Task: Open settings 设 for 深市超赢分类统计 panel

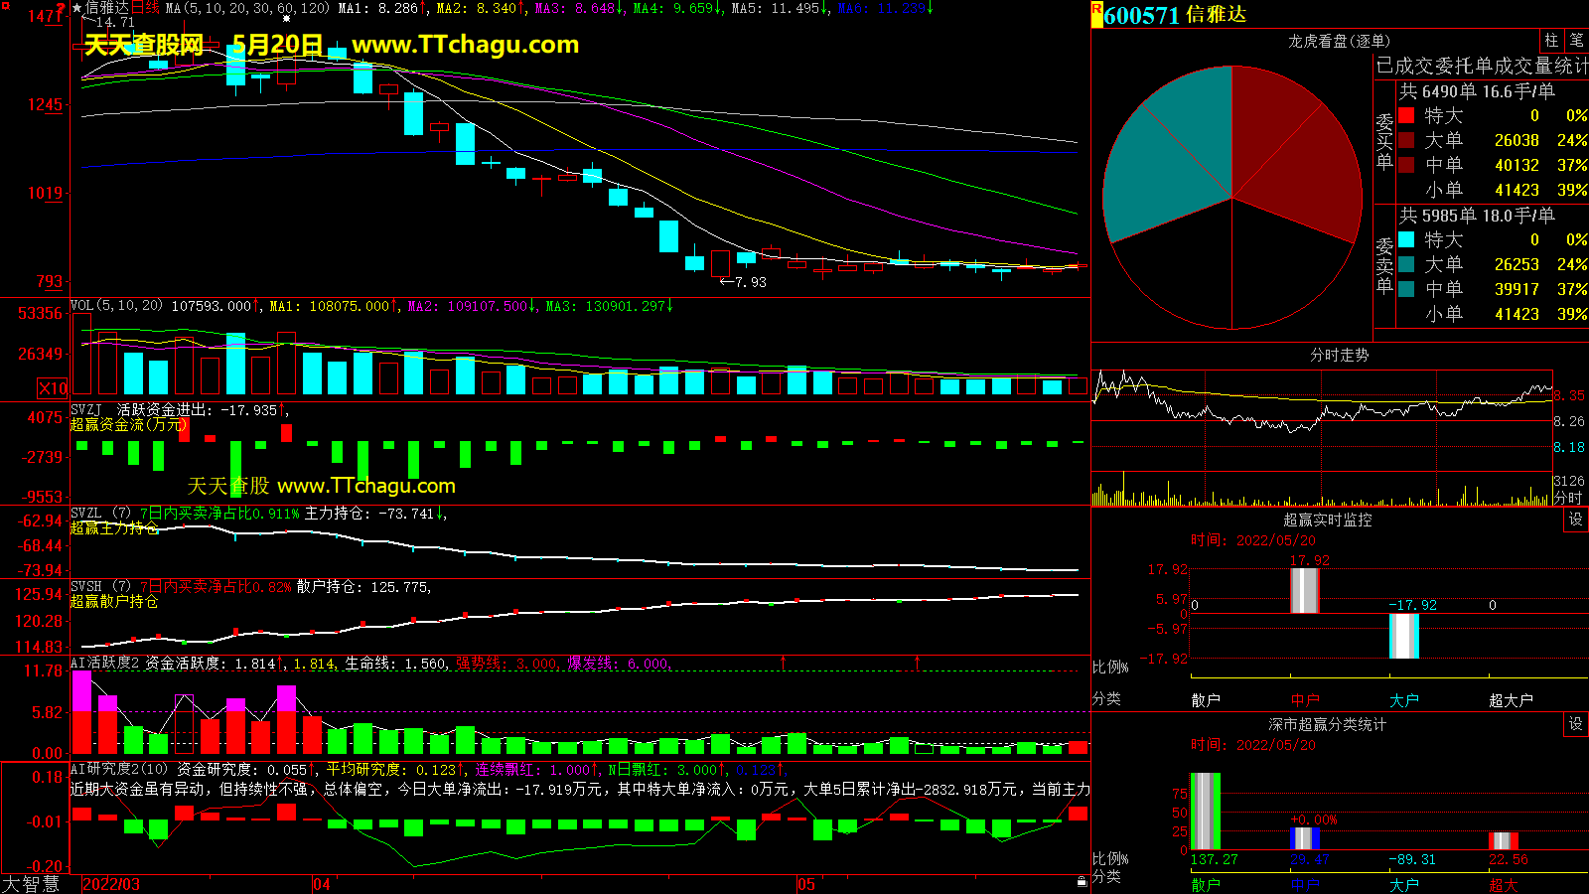Action: 1576,724
